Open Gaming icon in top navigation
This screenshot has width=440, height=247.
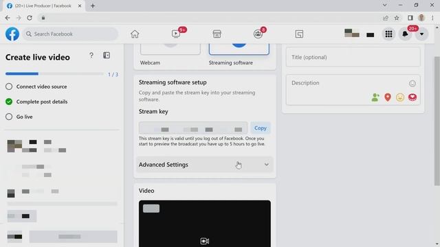click(x=299, y=34)
